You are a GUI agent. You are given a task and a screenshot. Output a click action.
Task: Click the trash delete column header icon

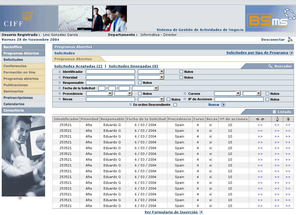tap(288, 119)
